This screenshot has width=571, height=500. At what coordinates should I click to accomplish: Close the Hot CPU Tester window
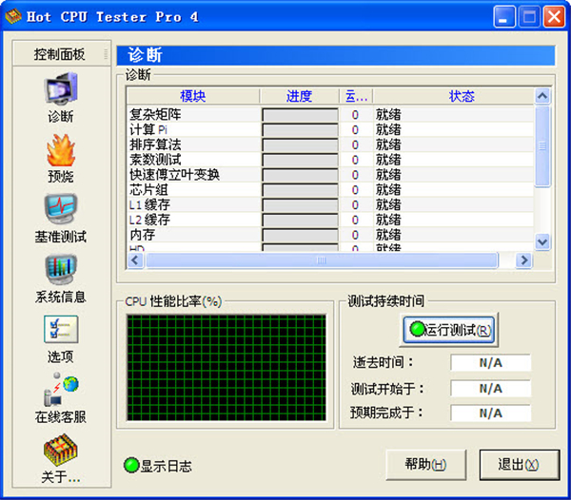pos(554,16)
